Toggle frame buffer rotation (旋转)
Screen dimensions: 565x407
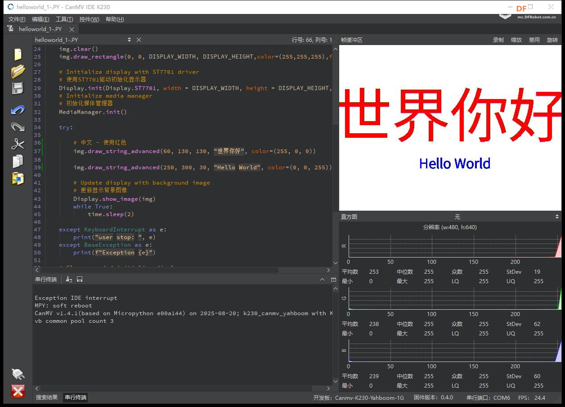point(552,40)
